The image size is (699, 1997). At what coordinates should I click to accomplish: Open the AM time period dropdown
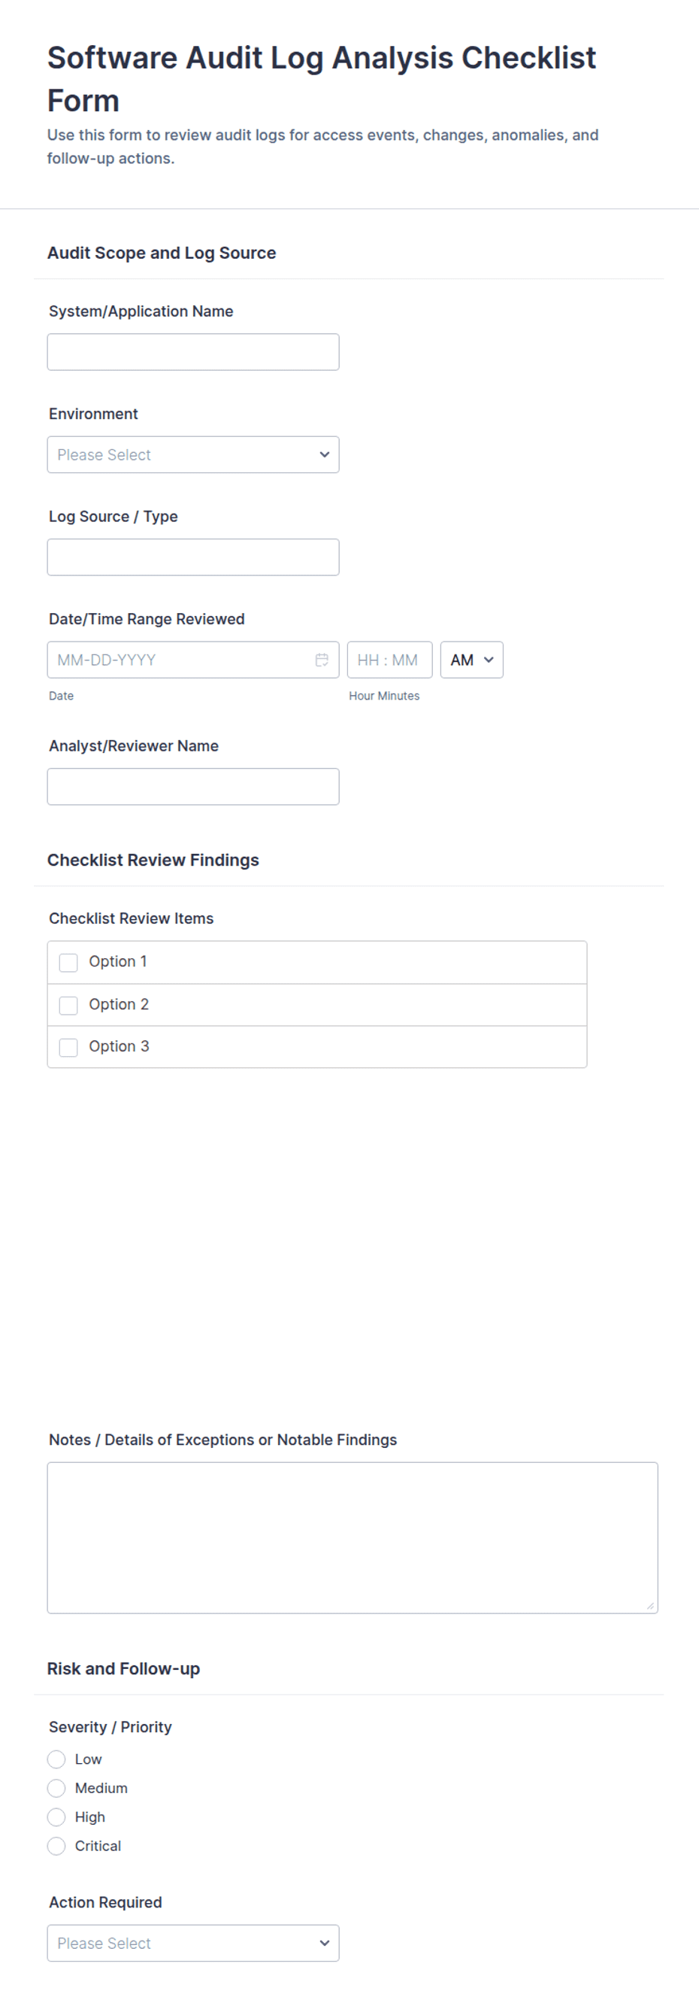[472, 660]
